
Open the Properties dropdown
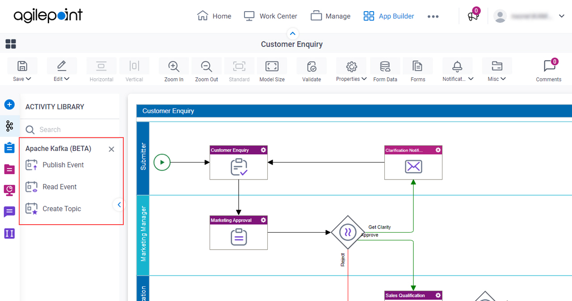(x=351, y=70)
